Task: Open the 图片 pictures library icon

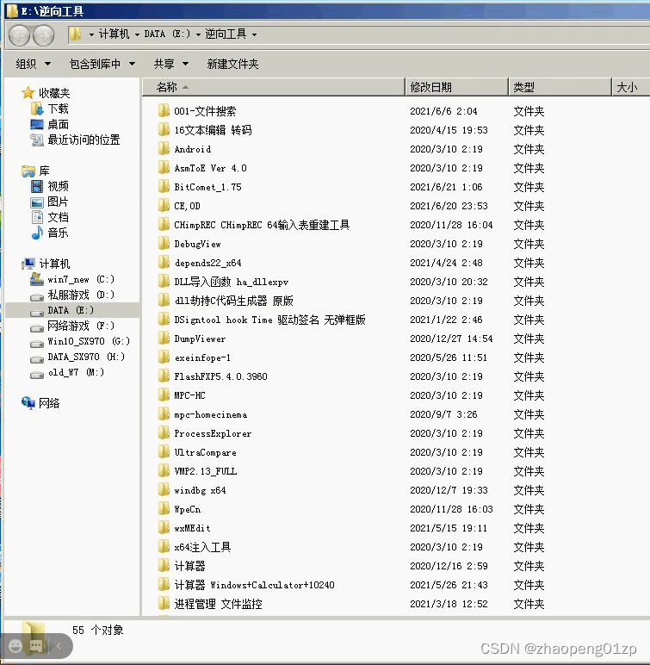Action: [37, 202]
